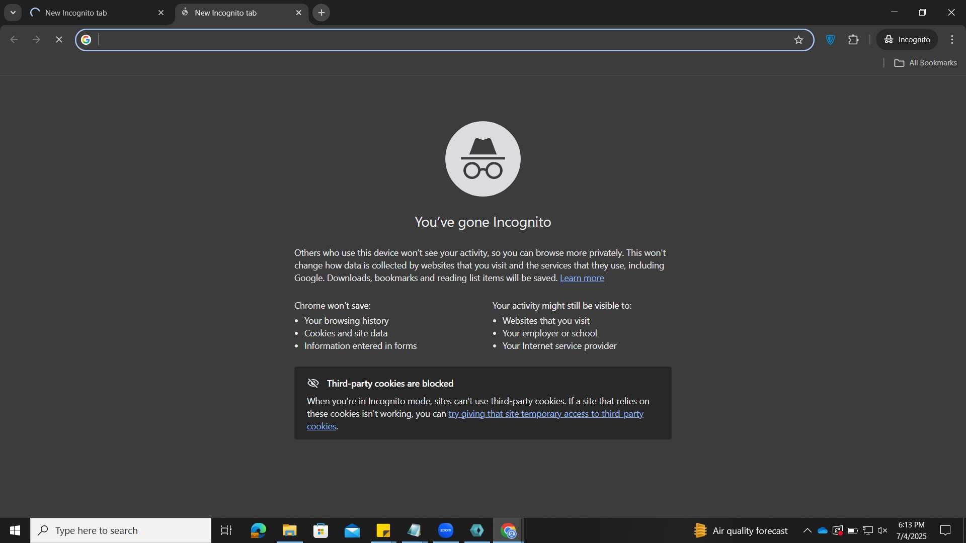
Task: Click the muted volume tray icon
Action: (882, 530)
